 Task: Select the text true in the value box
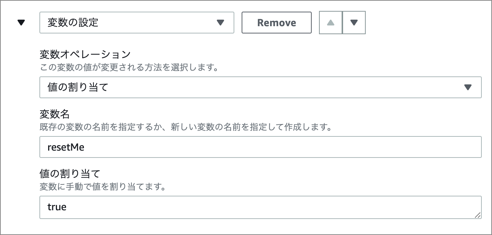pos(57,207)
